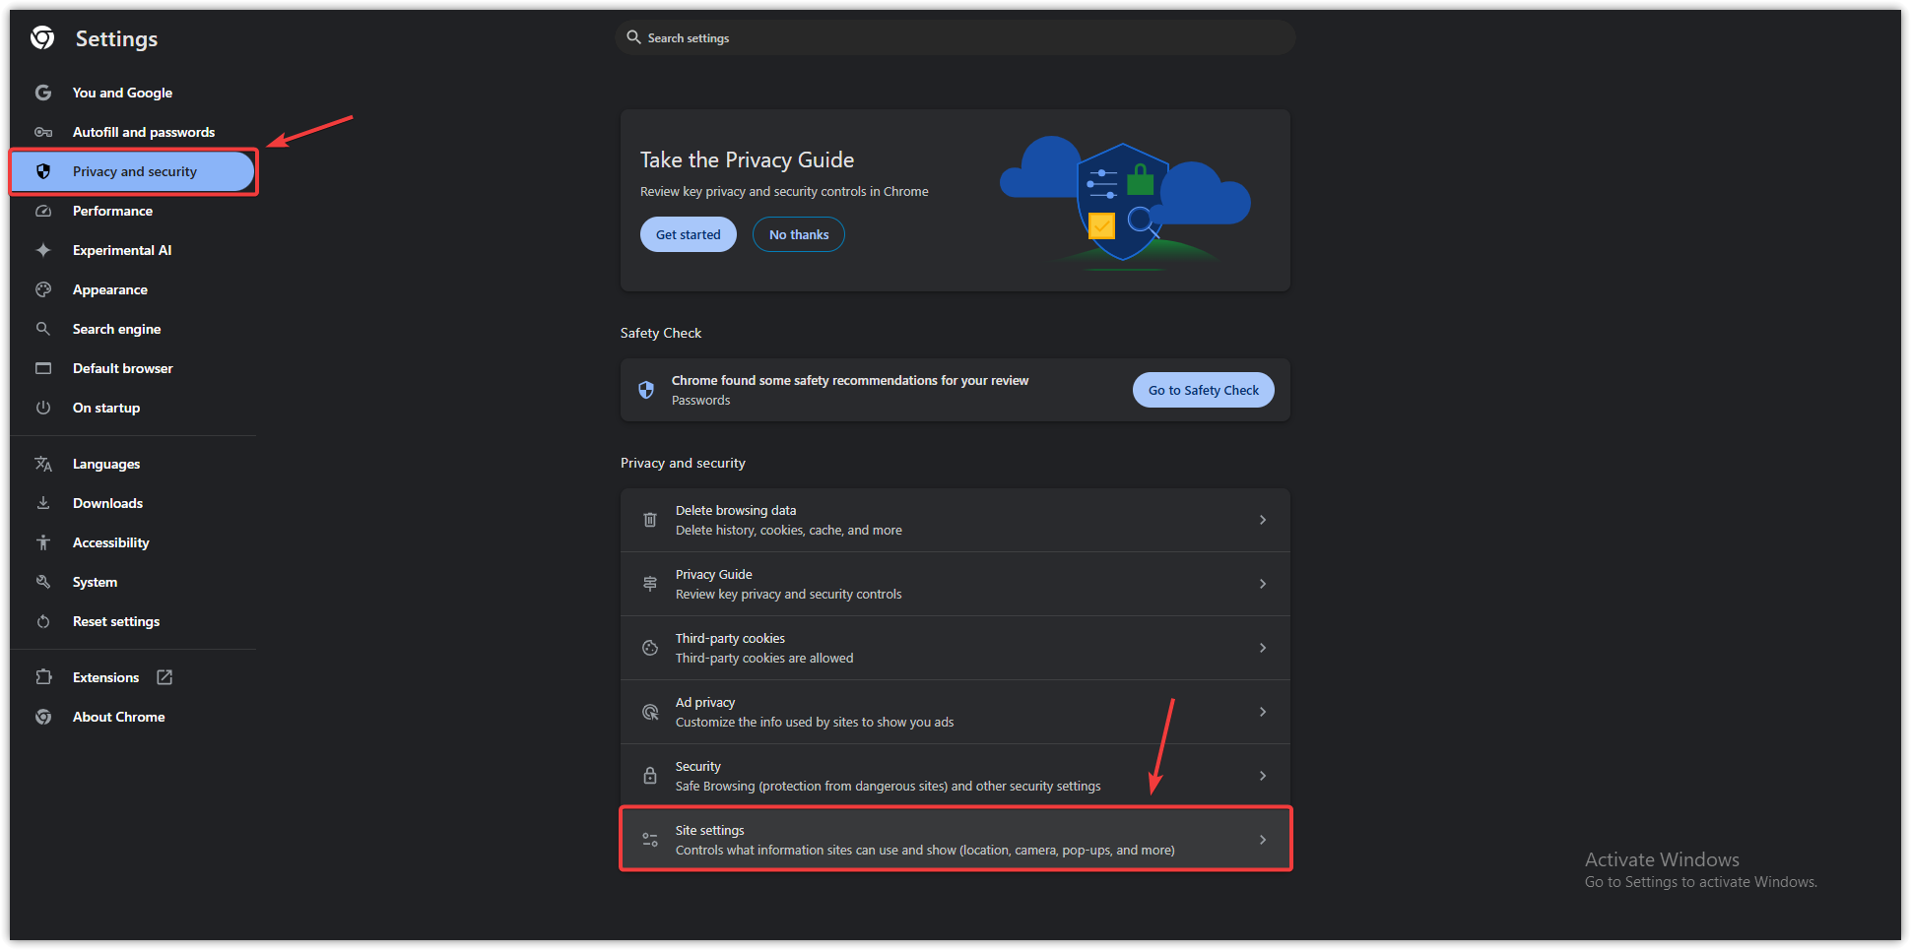This screenshot has width=1911, height=950.
Task: Click the Go to Safety Check button
Action: pyautogui.click(x=1203, y=390)
